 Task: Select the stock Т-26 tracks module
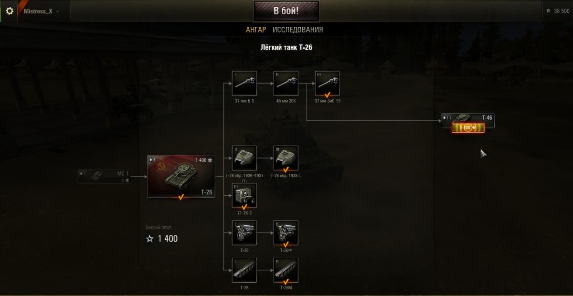click(244, 270)
